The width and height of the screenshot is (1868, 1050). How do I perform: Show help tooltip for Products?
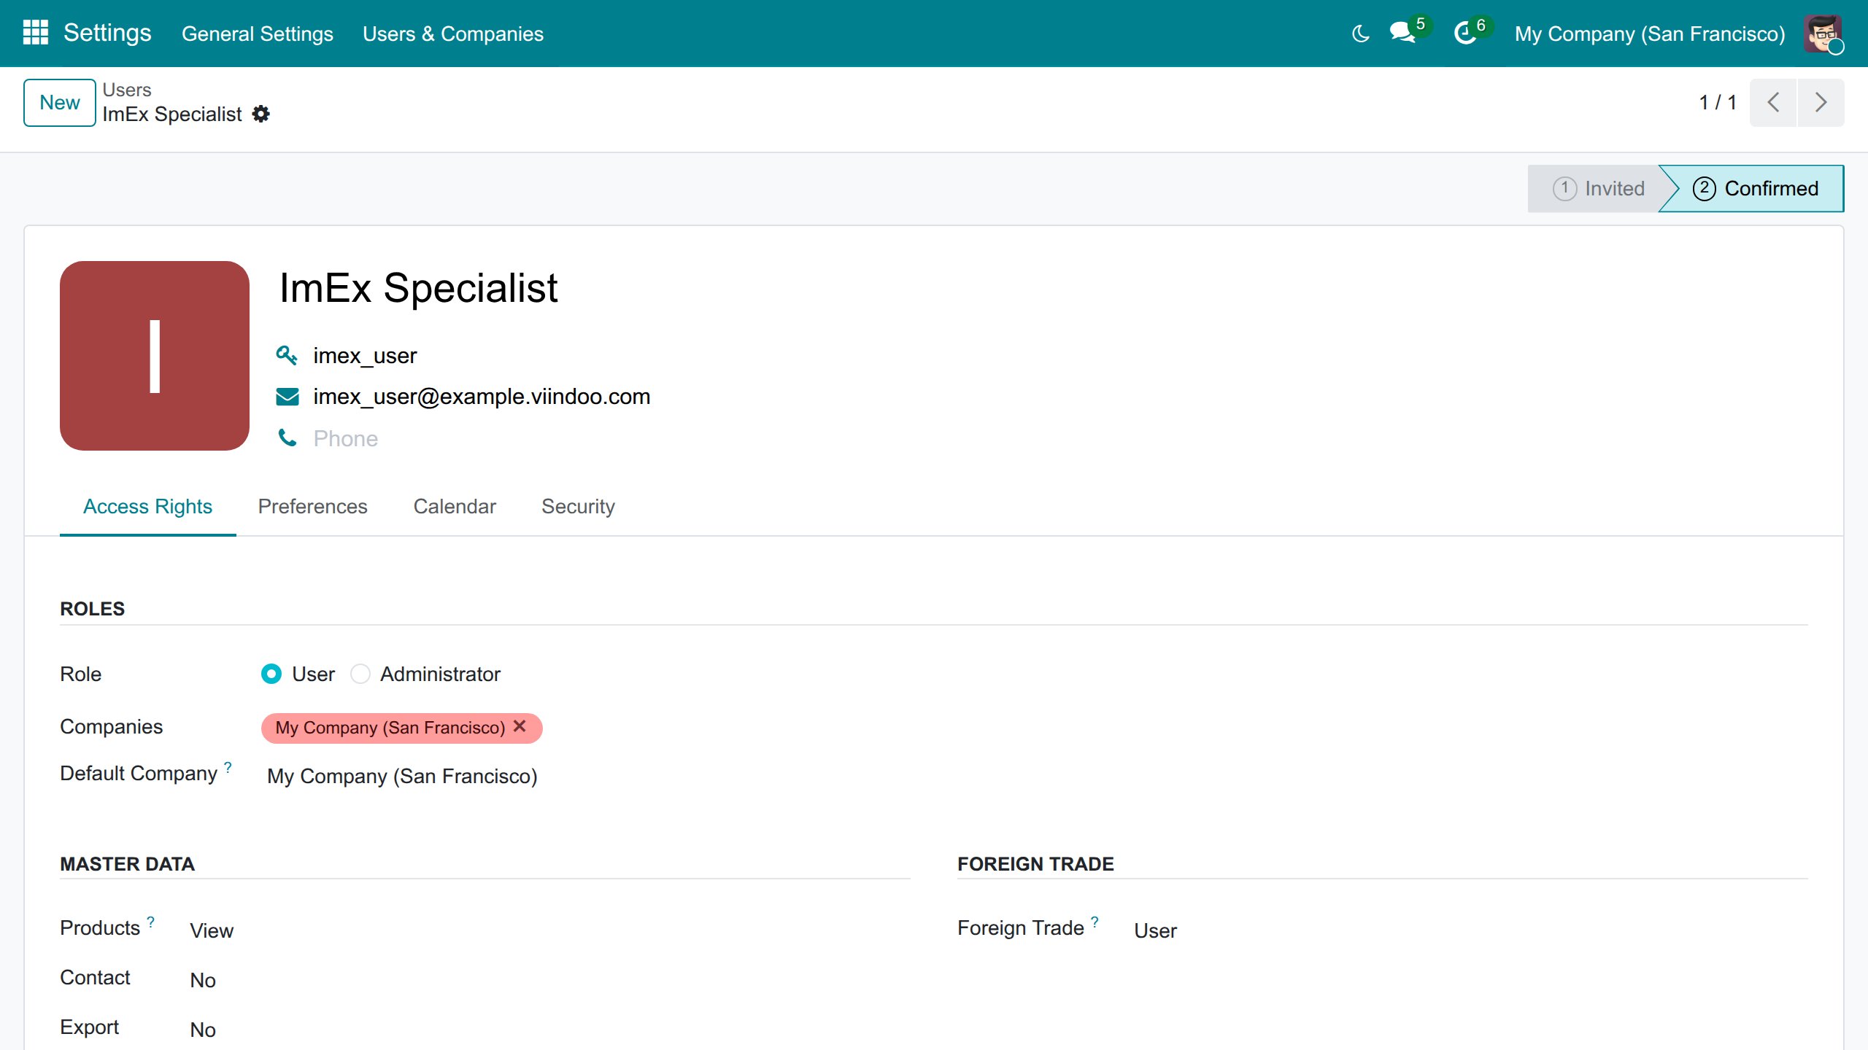click(150, 922)
